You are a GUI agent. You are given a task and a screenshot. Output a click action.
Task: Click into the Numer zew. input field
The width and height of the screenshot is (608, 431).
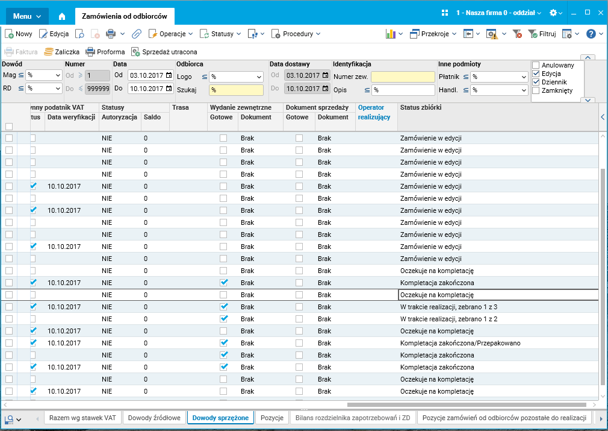(x=402, y=77)
